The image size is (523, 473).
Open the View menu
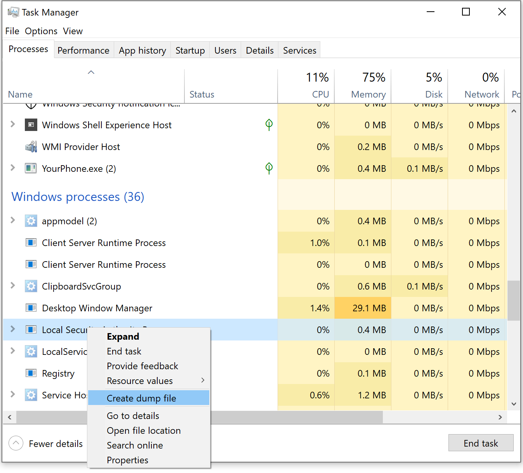click(73, 31)
